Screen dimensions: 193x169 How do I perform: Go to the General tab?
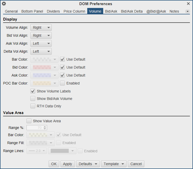(x=11, y=11)
